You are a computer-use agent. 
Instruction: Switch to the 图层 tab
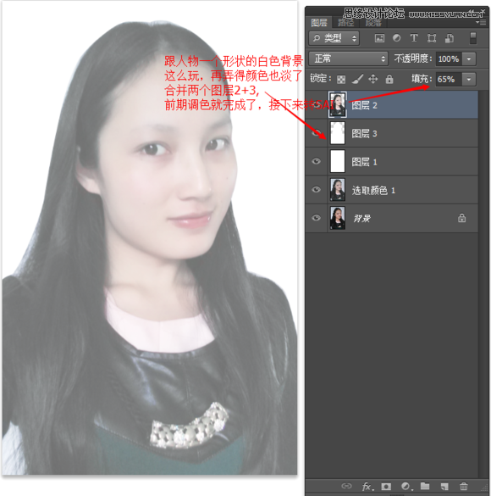[x=319, y=22]
